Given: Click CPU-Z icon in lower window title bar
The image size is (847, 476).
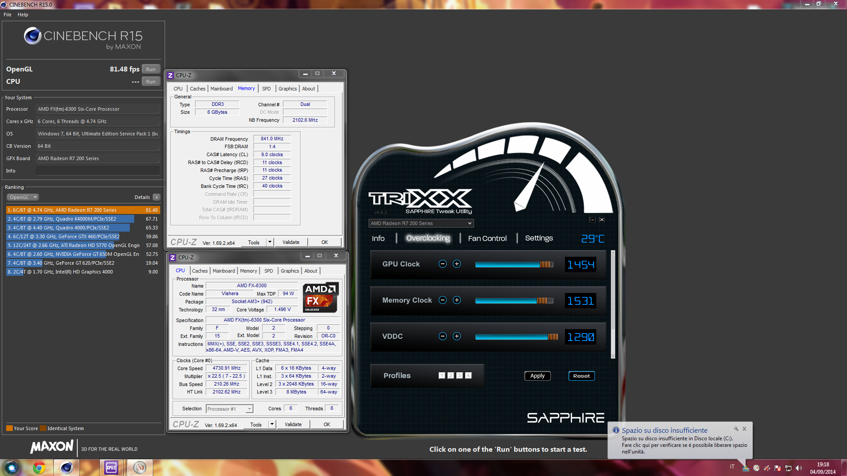Looking at the screenshot, I should pos(173,258).
